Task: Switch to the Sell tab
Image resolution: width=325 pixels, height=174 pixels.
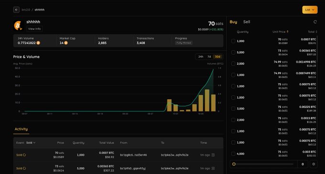Action: tap(247, 22)
